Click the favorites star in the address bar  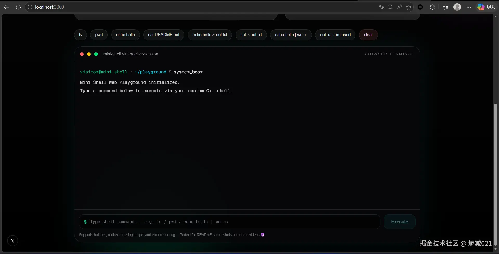click(x=408, y=7)
